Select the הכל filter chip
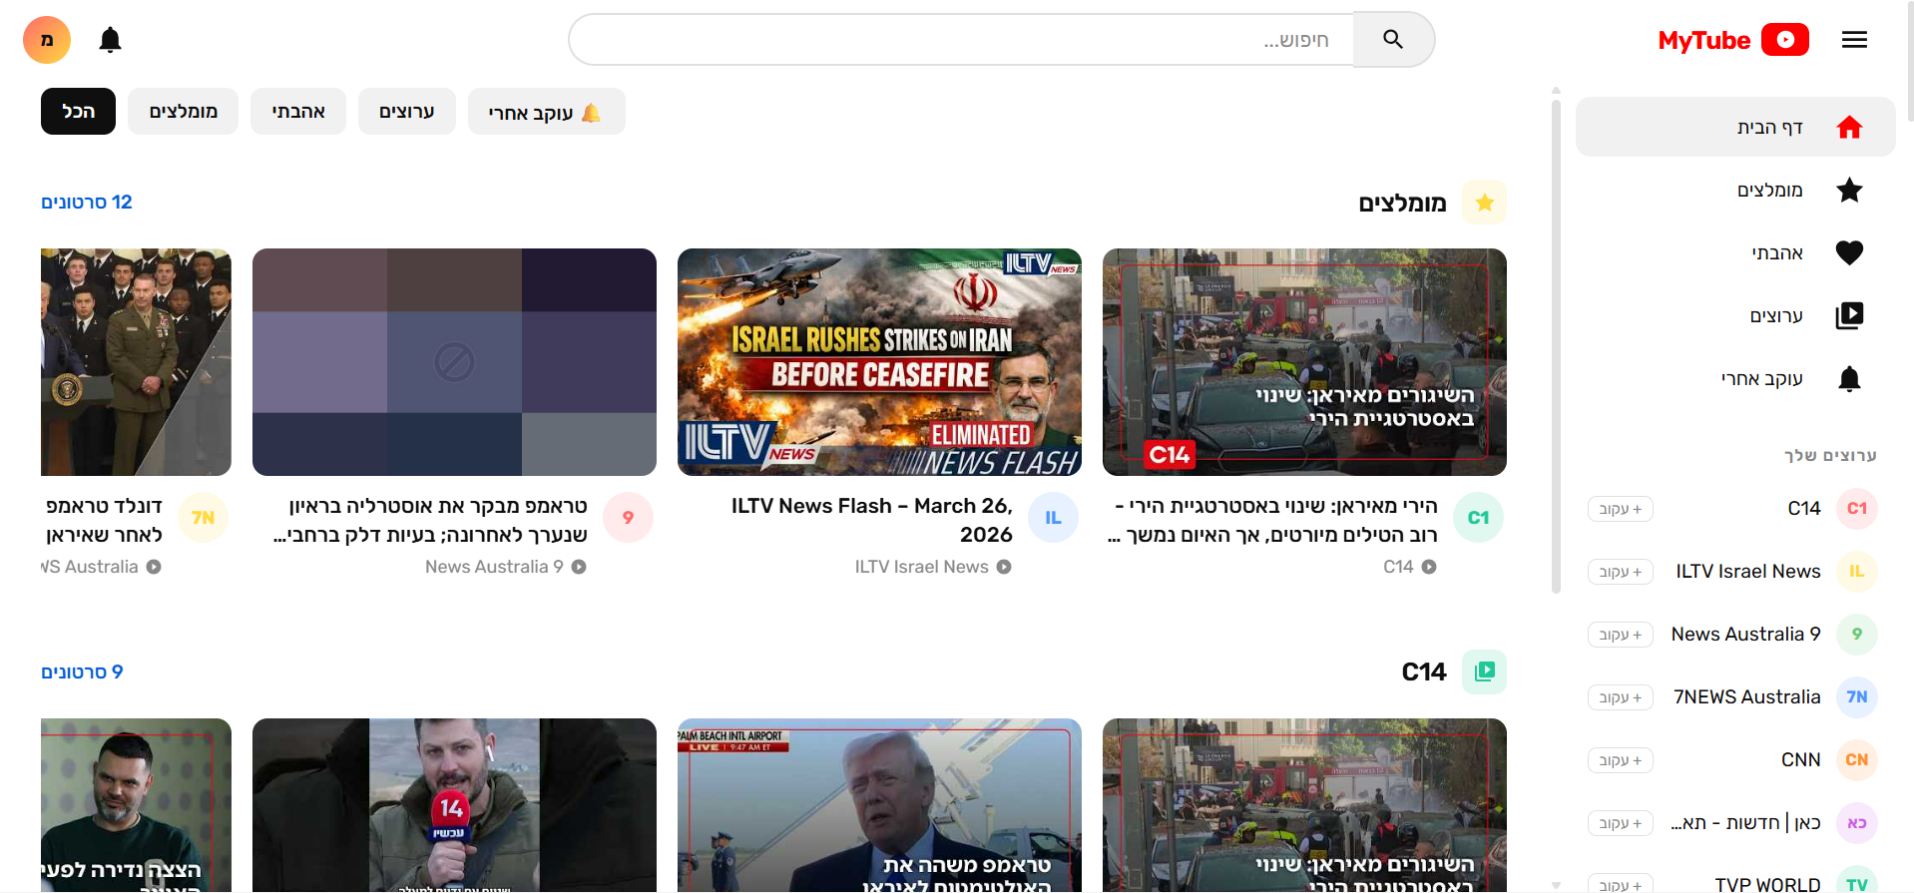1914x893 pixels. pos(78,112)
